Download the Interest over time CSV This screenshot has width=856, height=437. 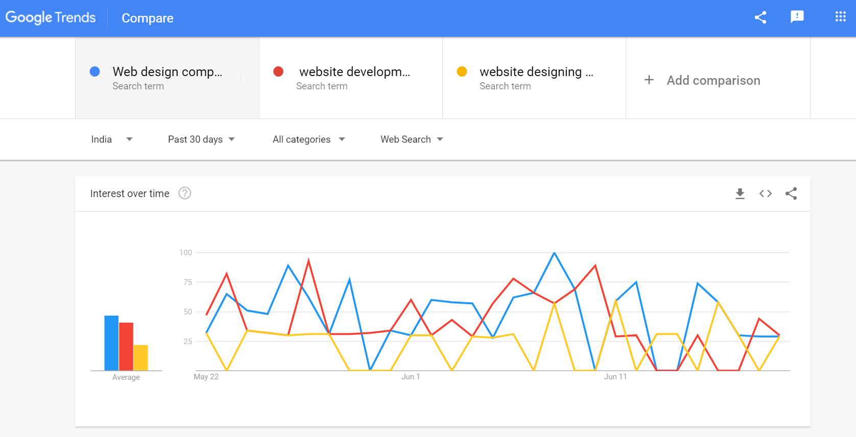[740, 193]
